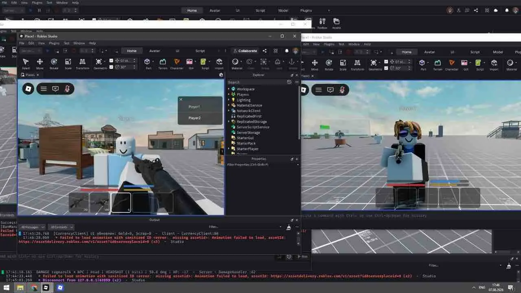Pick the Scale tool in Place1 window
The image size is (521, 293).
click(68, 63)
